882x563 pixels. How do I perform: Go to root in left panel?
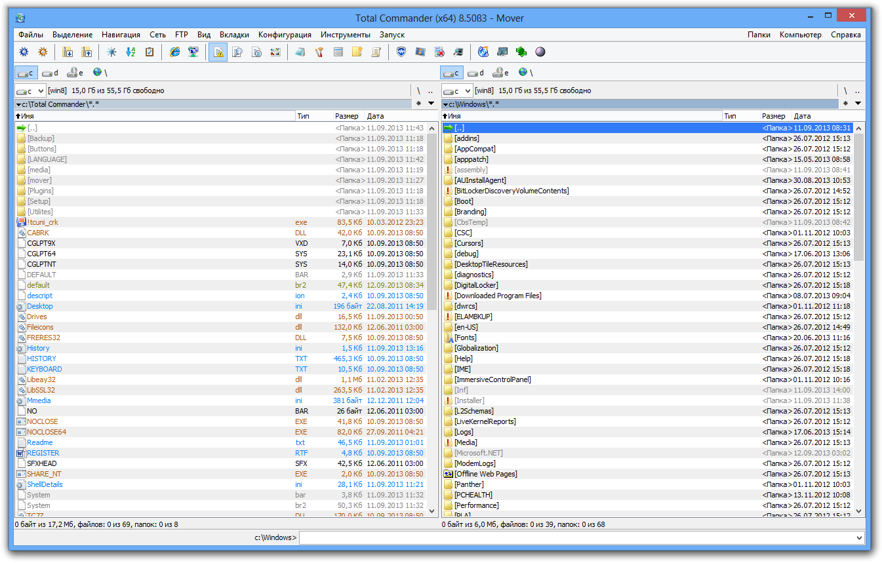coord(418,90)
